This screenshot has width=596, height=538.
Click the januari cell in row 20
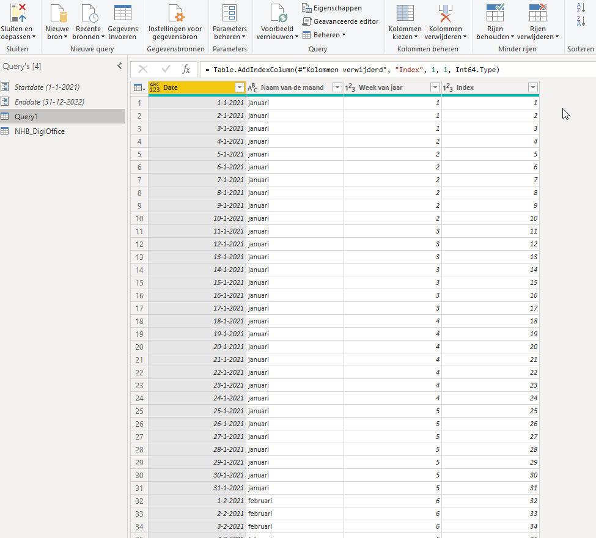(295, 347)
